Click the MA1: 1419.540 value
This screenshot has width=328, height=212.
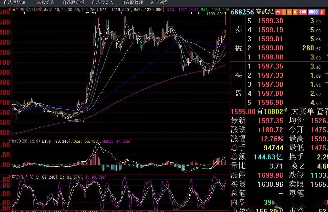point(116,10)
